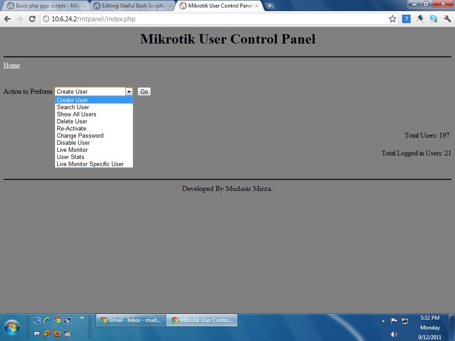Click the Total Users: 197 text

(427, 135)
